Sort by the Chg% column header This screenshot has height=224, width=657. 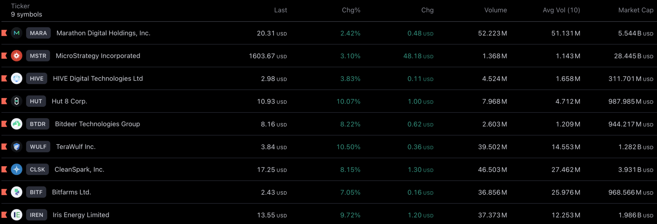pyautogui.click(x=351, y=10)
